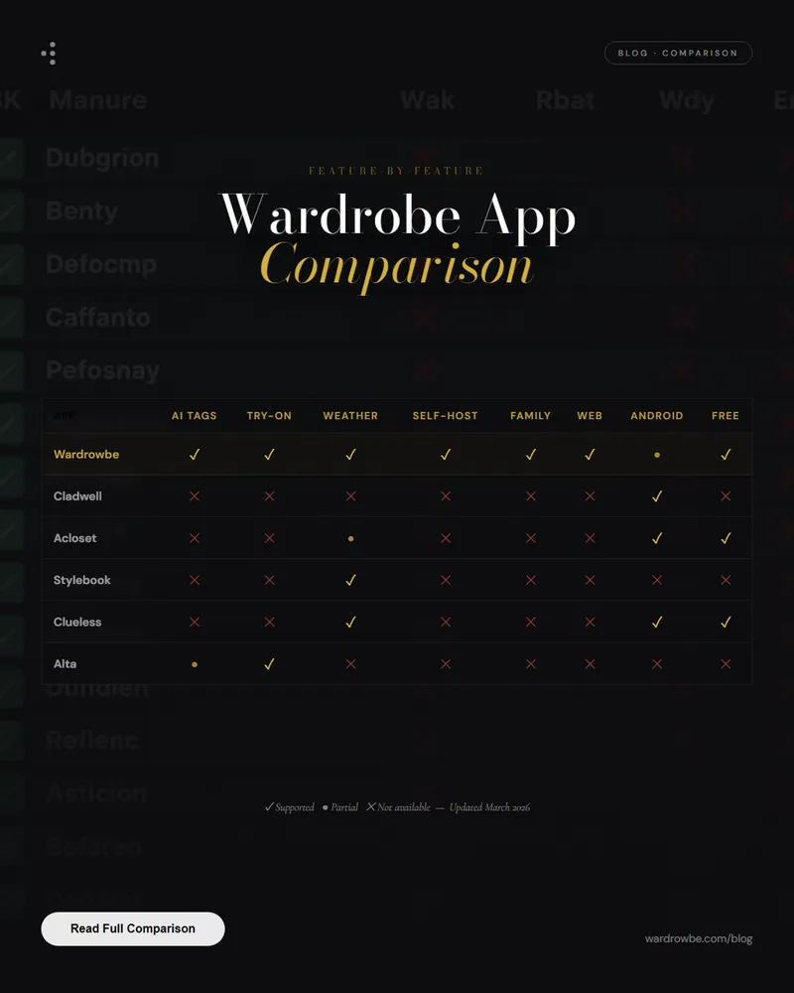Click the WEATHER checkmark for Stylebook

click(350, 580)
